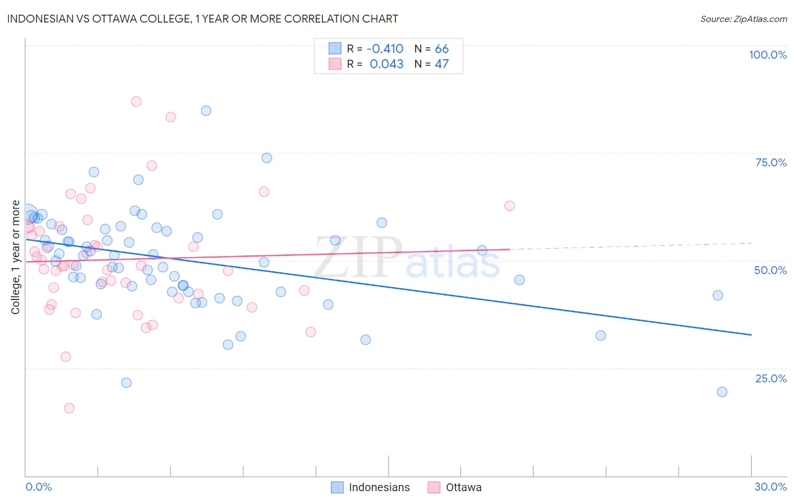Select the Indonesians legend label

(379, 487)
